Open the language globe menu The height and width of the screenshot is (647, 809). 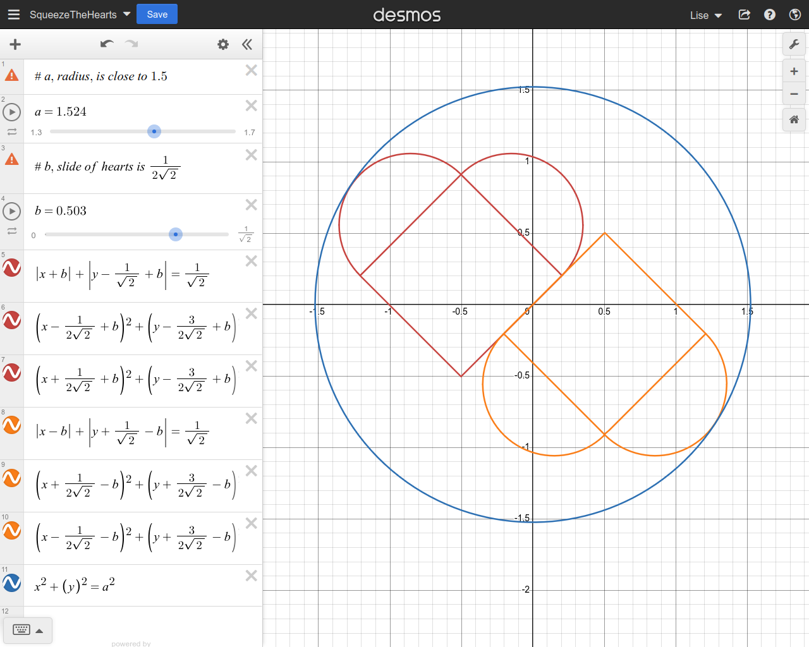(795, 15)
